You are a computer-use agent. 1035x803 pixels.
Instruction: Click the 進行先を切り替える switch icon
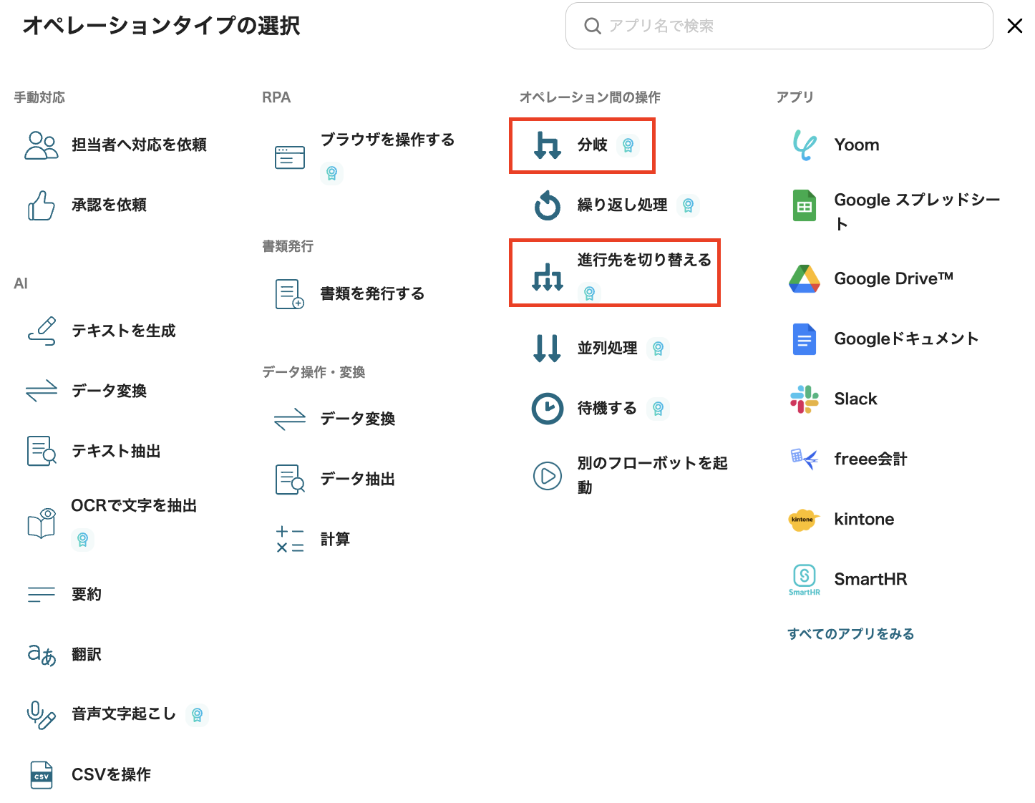[548, 277]
